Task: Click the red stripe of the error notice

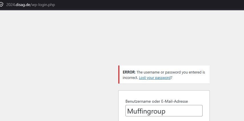Action: coord(119,75)
